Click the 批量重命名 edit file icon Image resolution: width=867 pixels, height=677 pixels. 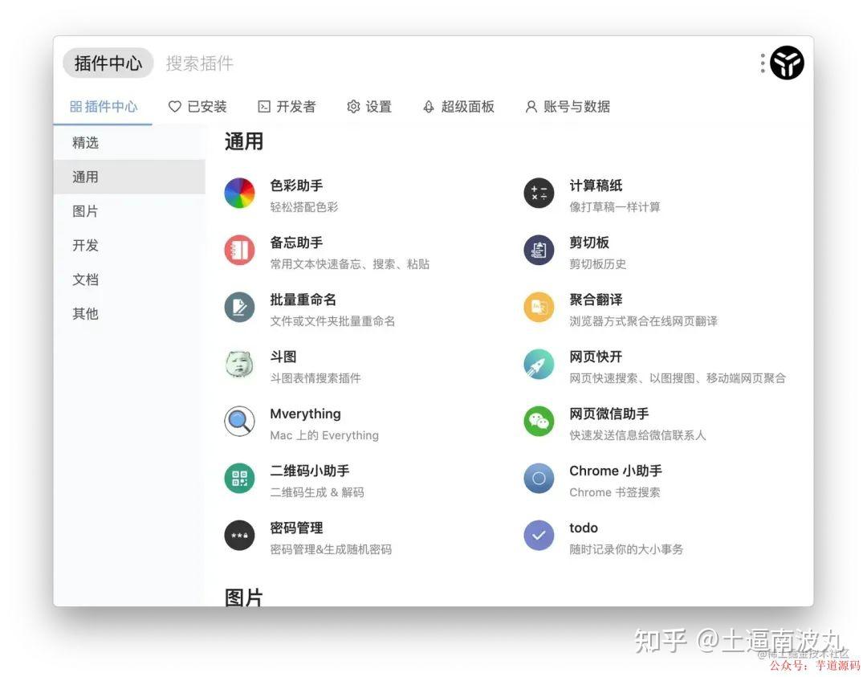(x=239, y=307)
